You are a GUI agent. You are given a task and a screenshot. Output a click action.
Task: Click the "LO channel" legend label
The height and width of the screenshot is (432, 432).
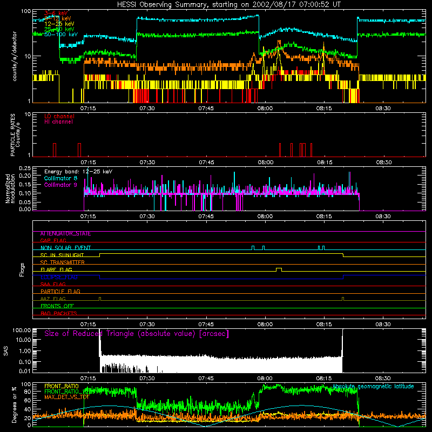coord(59,117)
